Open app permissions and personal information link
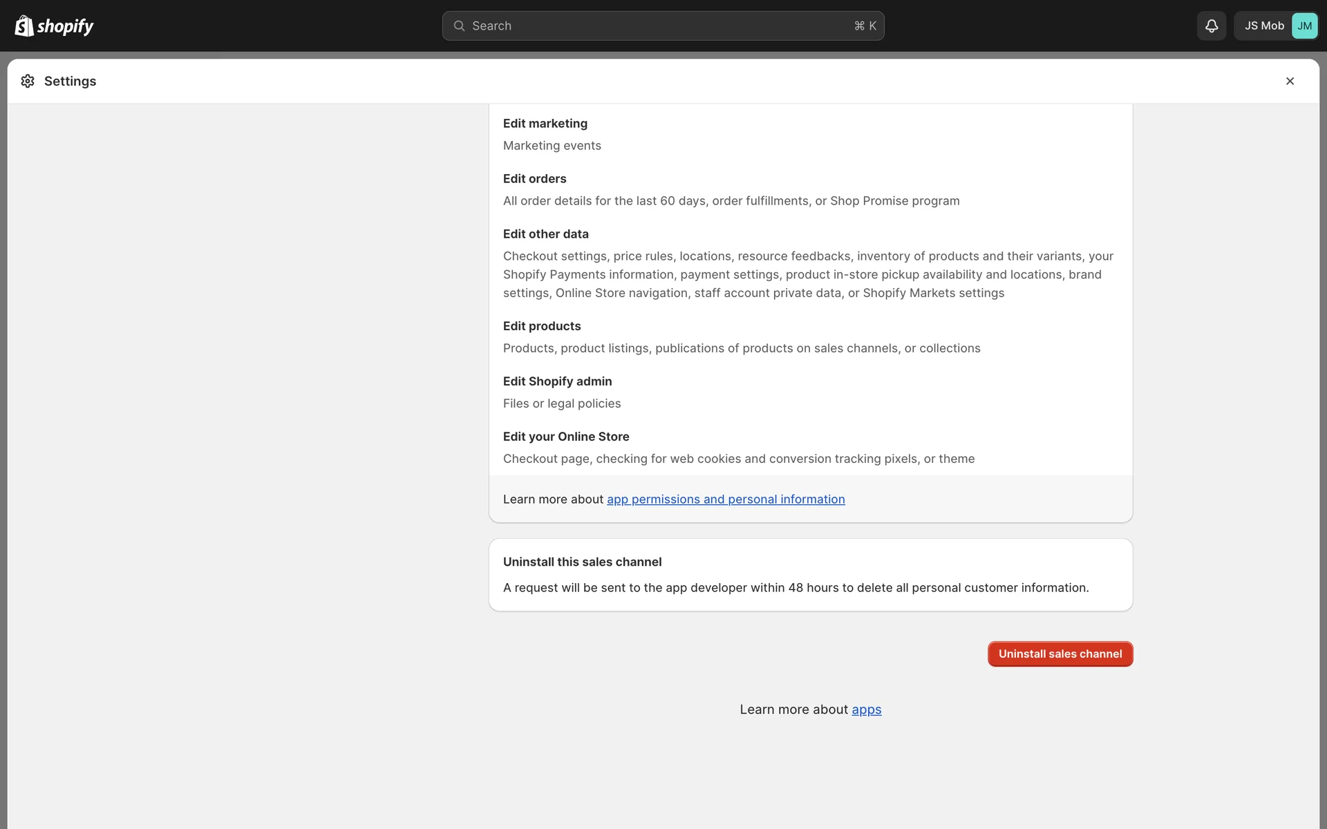Viewport: 1327px width, 829px height. pyautogui.click(x=726, y=499)
